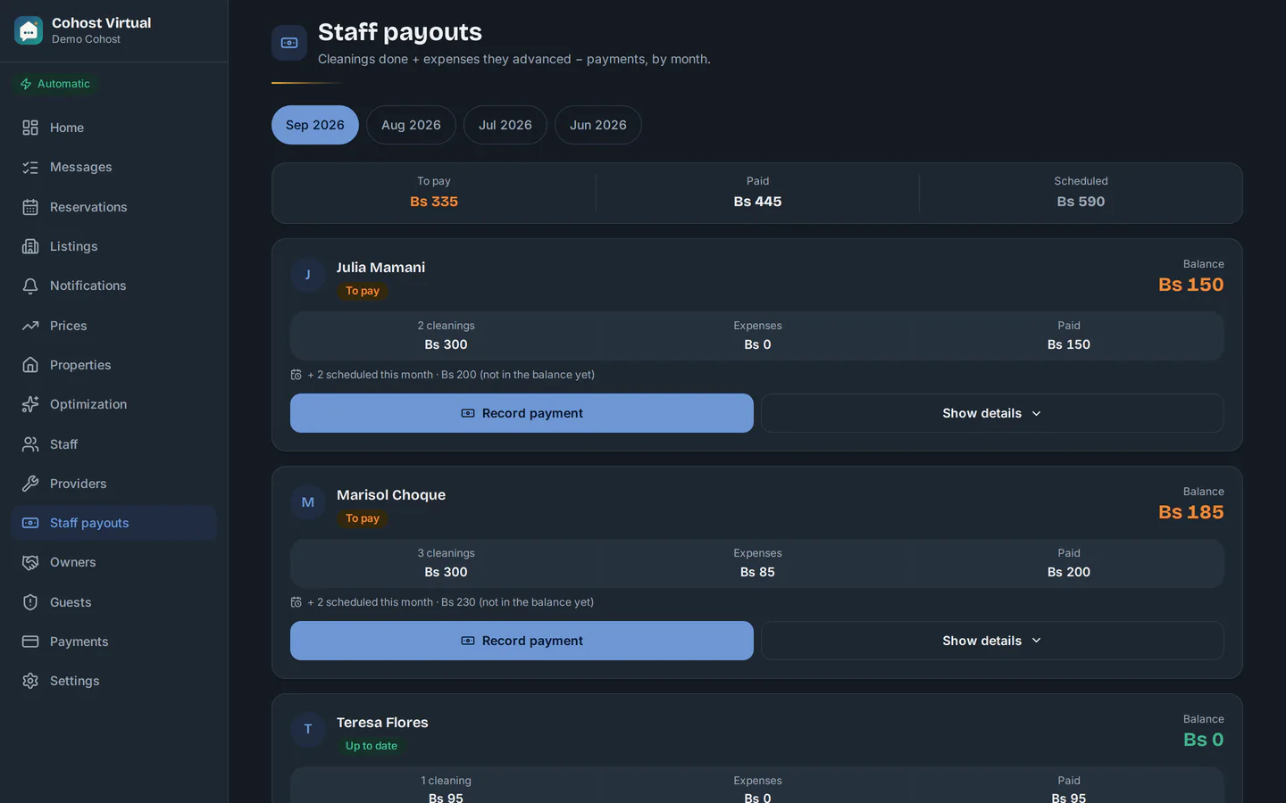Click the Settings gear icon
Viewport: 1286px width, 803px height.
tap(30, 681)
